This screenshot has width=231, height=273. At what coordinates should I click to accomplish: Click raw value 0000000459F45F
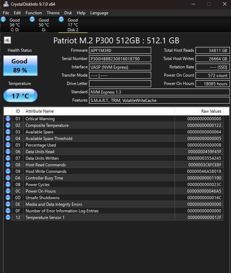(205, 152)
